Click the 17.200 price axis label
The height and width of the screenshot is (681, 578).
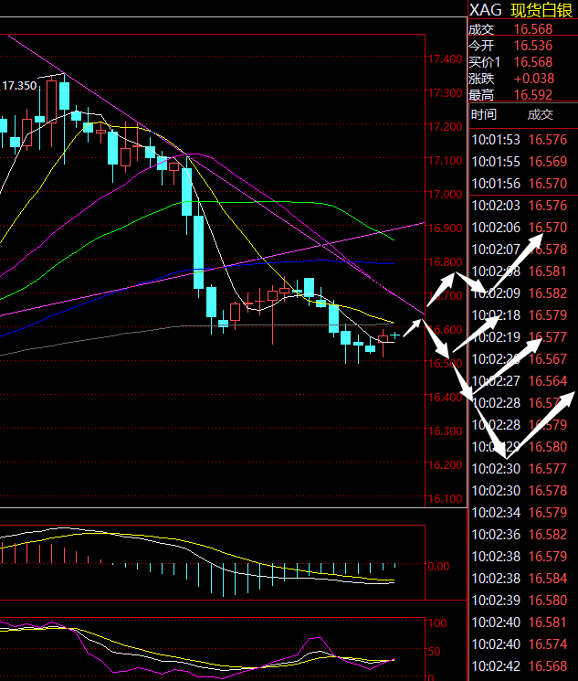coord(446,127)
